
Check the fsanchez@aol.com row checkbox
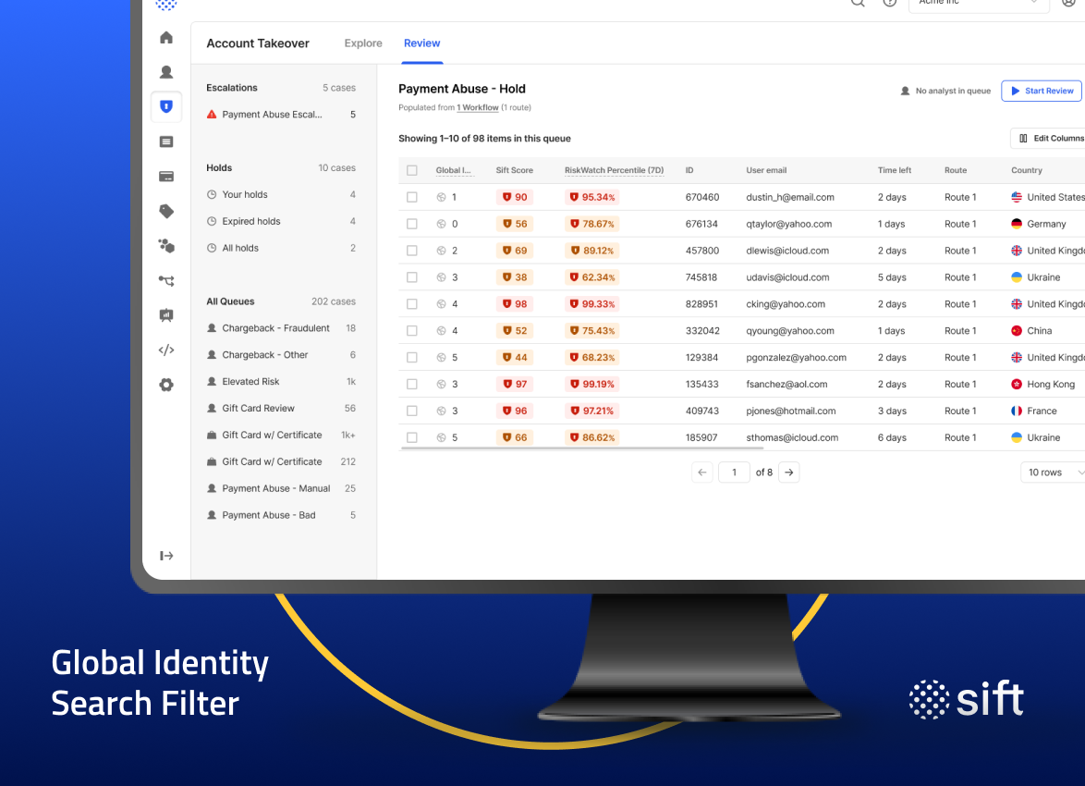[x=411, y=385]
